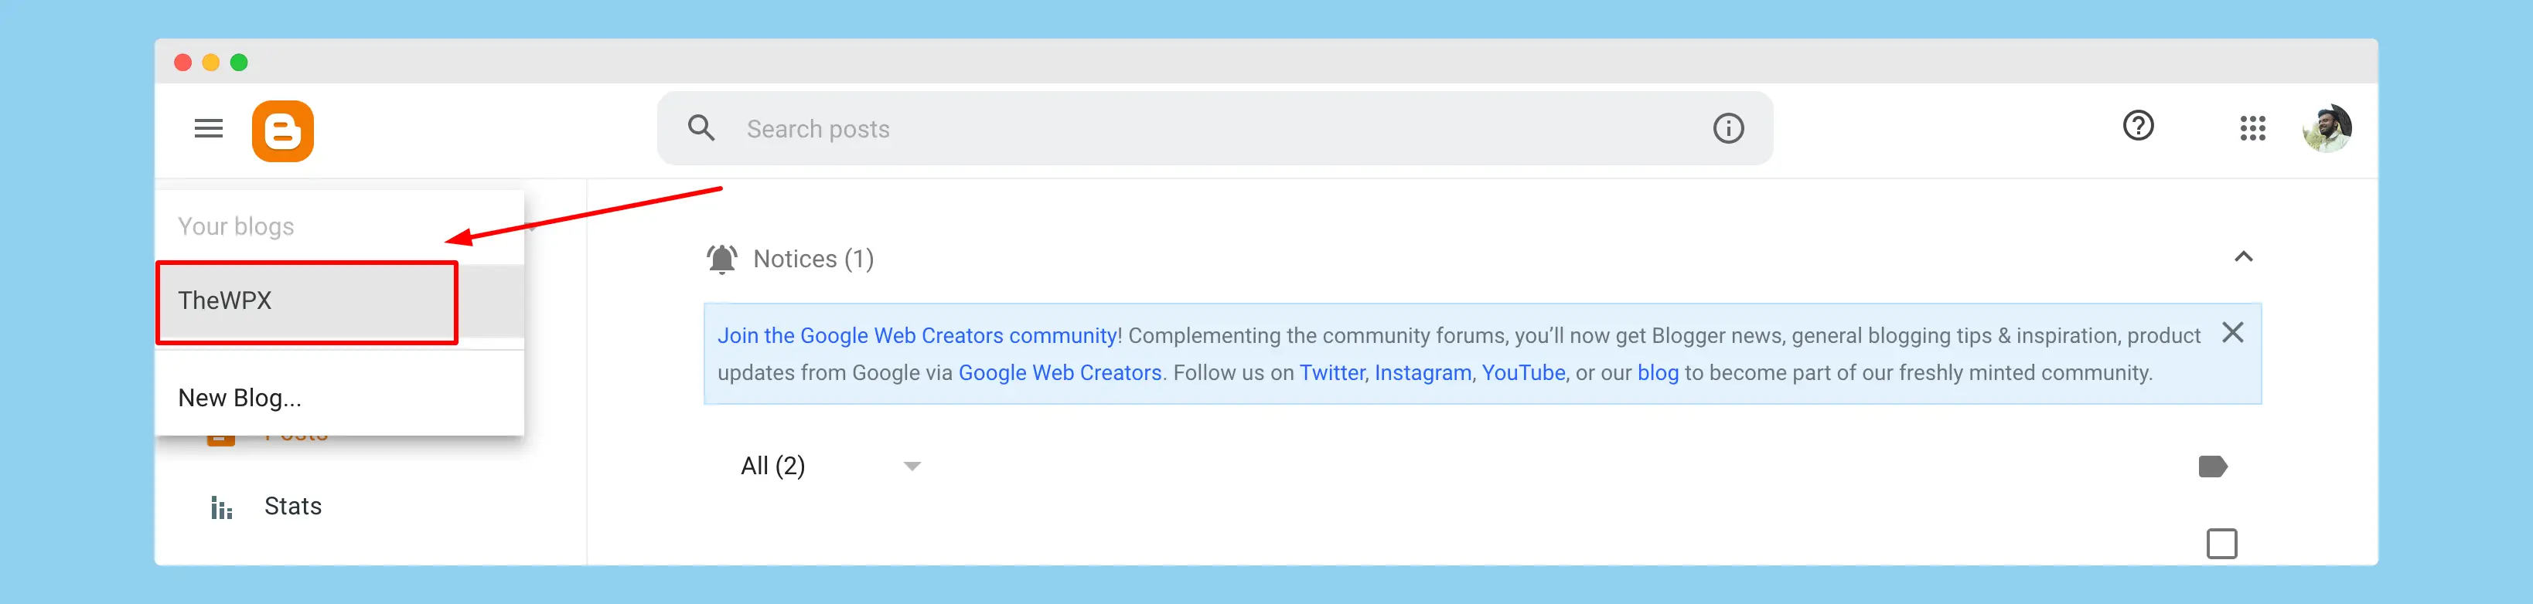Follow the Twitter link in notice
Image resolution: width=2533 pixels, height=604 pixels.
coord(1331,373)
